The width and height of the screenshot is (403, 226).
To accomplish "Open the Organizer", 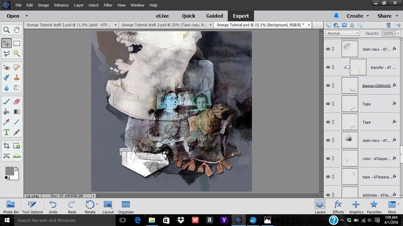I will [126, 207].
